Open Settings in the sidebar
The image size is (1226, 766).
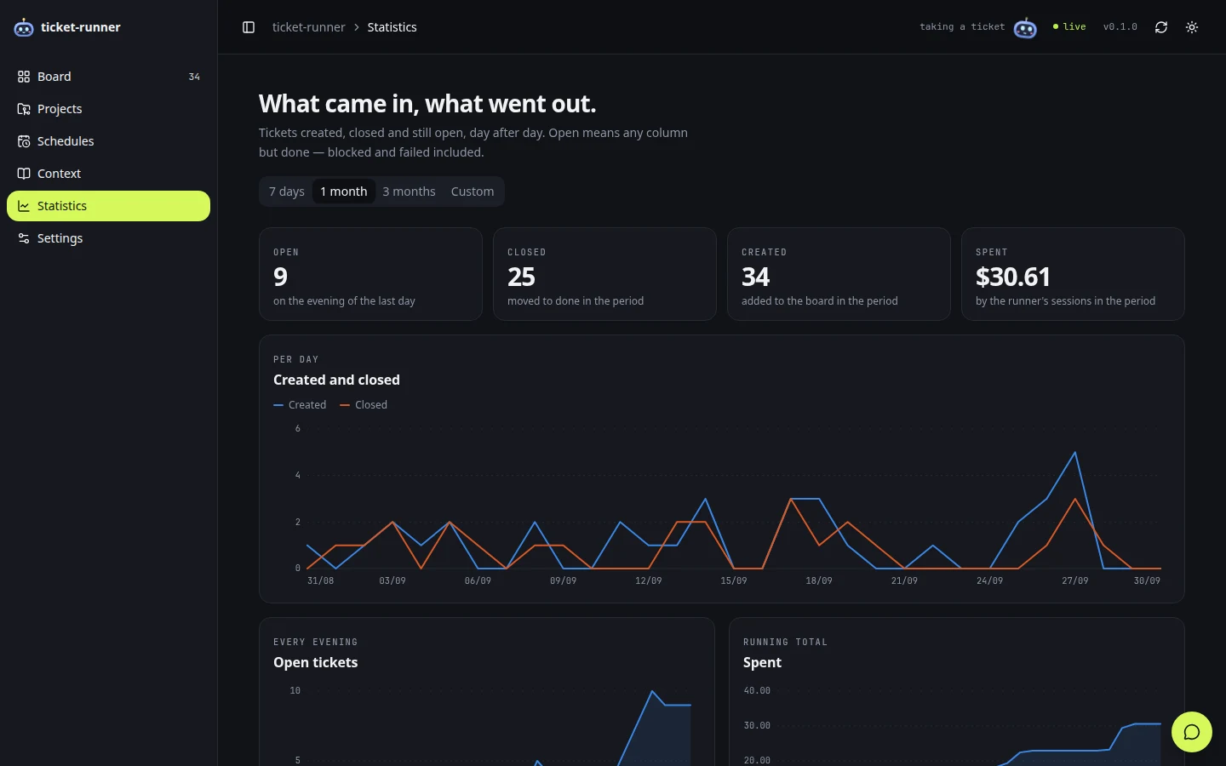108,238
